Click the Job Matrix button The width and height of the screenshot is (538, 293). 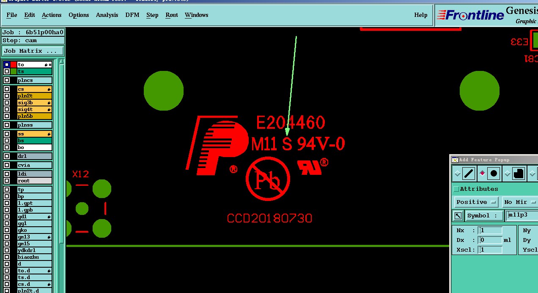[33, 51]
